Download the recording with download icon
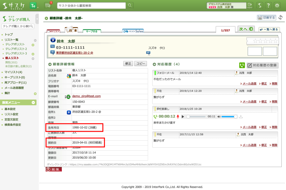The height and width of the screenshot is (190, 286). [x=241, y=117]
